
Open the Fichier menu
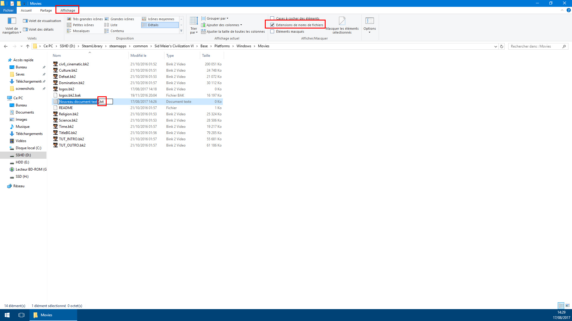(8, 10)
